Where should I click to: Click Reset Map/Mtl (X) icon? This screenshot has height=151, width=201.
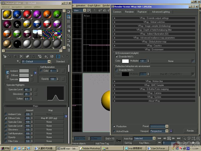point(21,56)
